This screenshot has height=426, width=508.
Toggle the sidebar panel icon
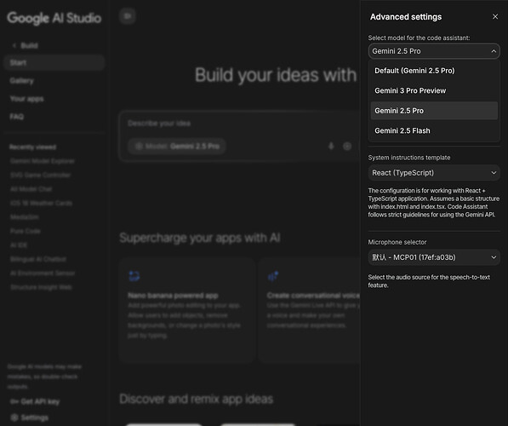click(128, 16)
